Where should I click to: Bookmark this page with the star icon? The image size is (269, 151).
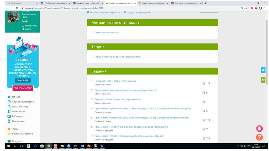[246, 8]
